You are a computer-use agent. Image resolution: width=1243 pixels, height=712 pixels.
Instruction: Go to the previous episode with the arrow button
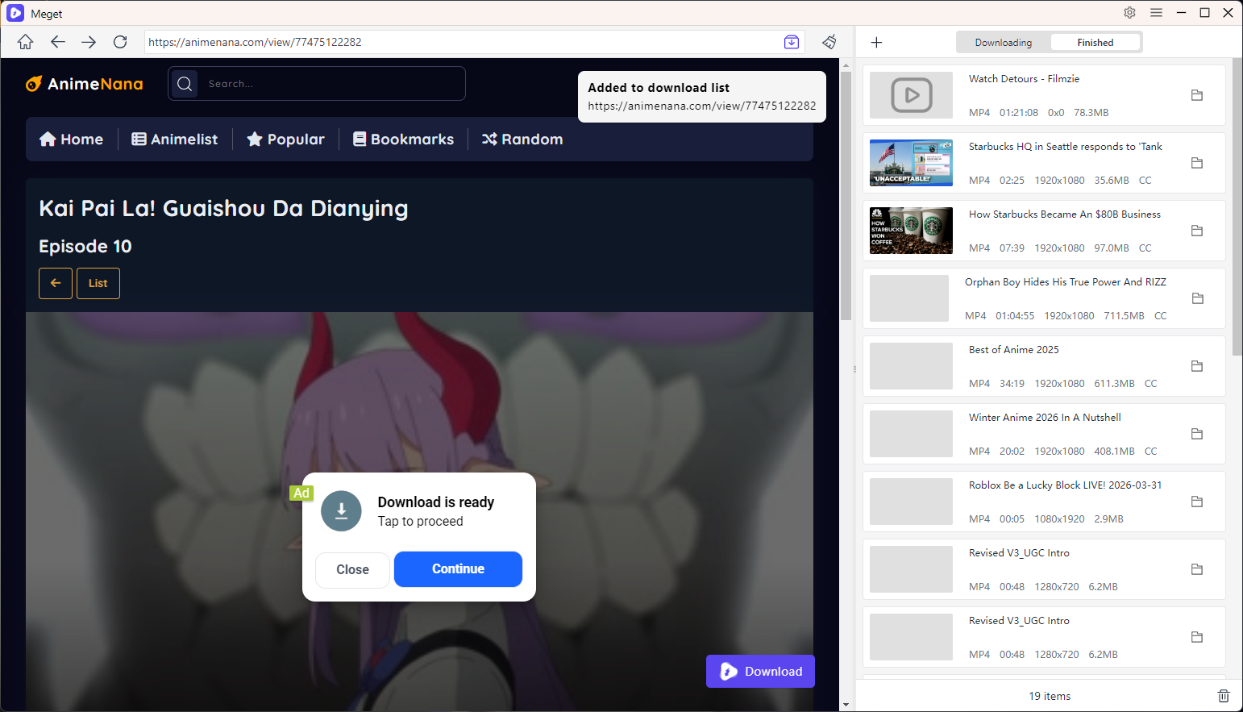pyautogui.click(x=56, y=283)
